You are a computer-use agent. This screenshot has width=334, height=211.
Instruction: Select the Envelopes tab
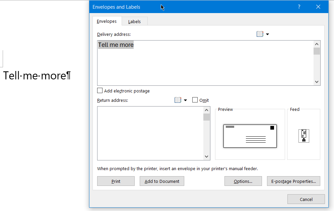(107, 21)
